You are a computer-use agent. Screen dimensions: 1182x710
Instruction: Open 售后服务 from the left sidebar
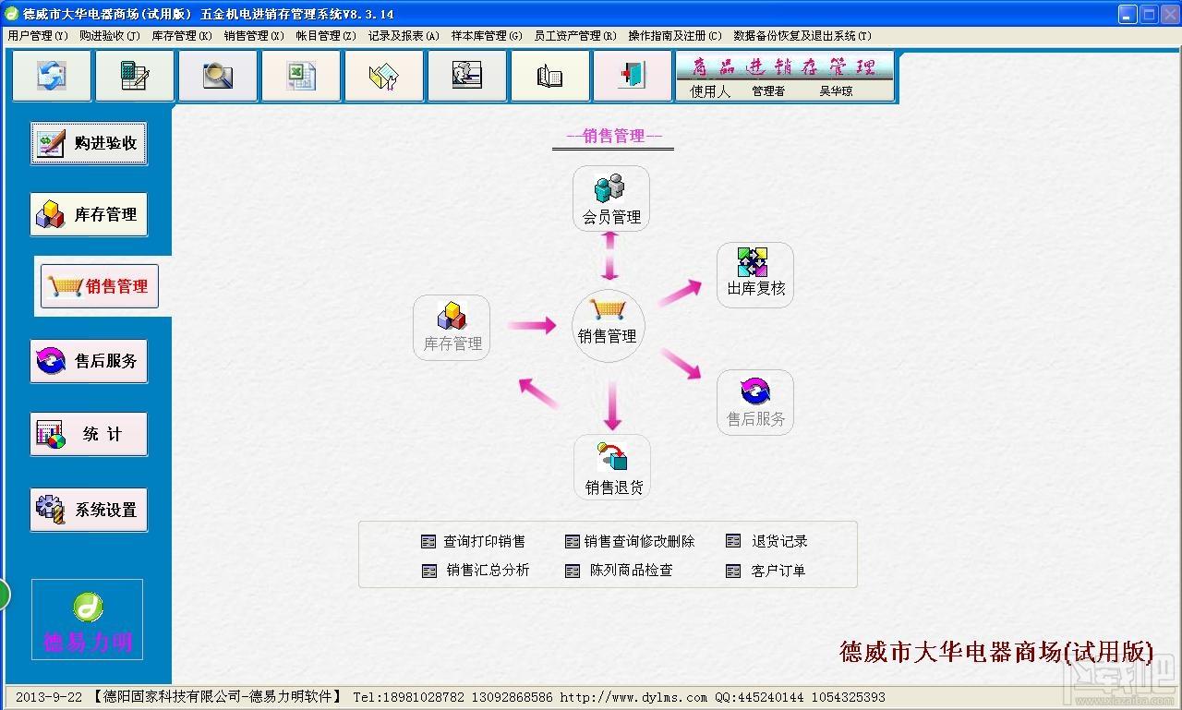[89, 361]
